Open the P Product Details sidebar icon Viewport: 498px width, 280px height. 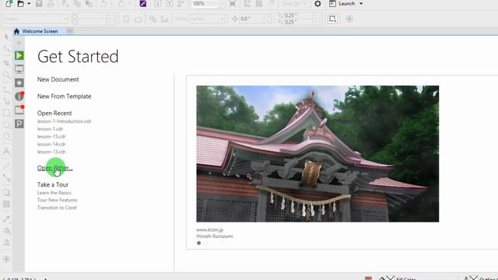[19, 124]
